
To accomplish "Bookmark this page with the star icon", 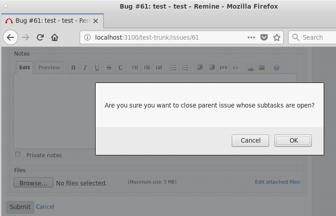I will 277,37.
